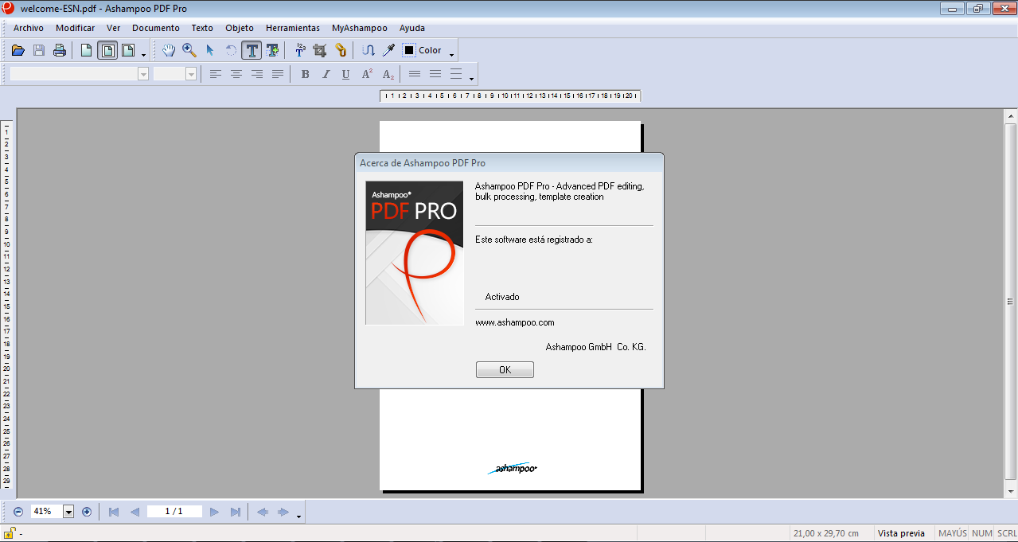The image size is (1018, 542).
Task: Expand the navigation toolbar options arrow
Action: tap(298, 516)
